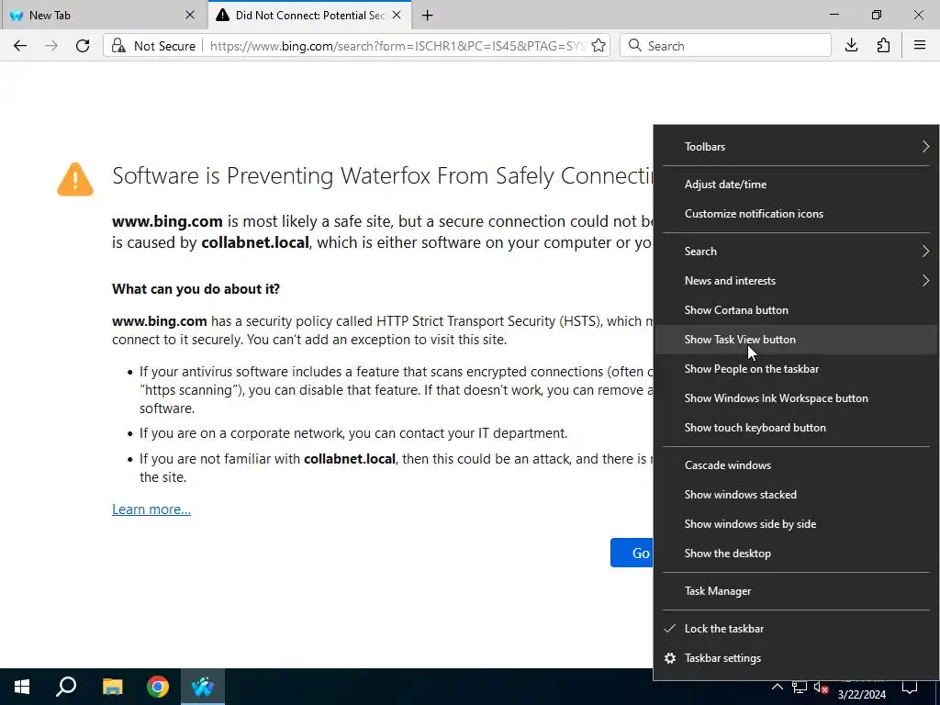Click the network tray icon

(x=800, y=687)
